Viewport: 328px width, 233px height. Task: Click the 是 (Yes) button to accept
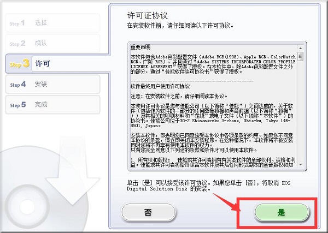(x=282, y=213)
